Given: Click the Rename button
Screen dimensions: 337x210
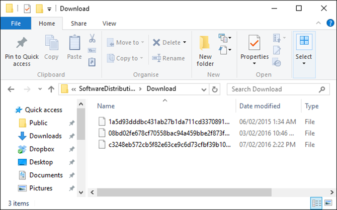Looking at the screenshot, I should (168, 58).
